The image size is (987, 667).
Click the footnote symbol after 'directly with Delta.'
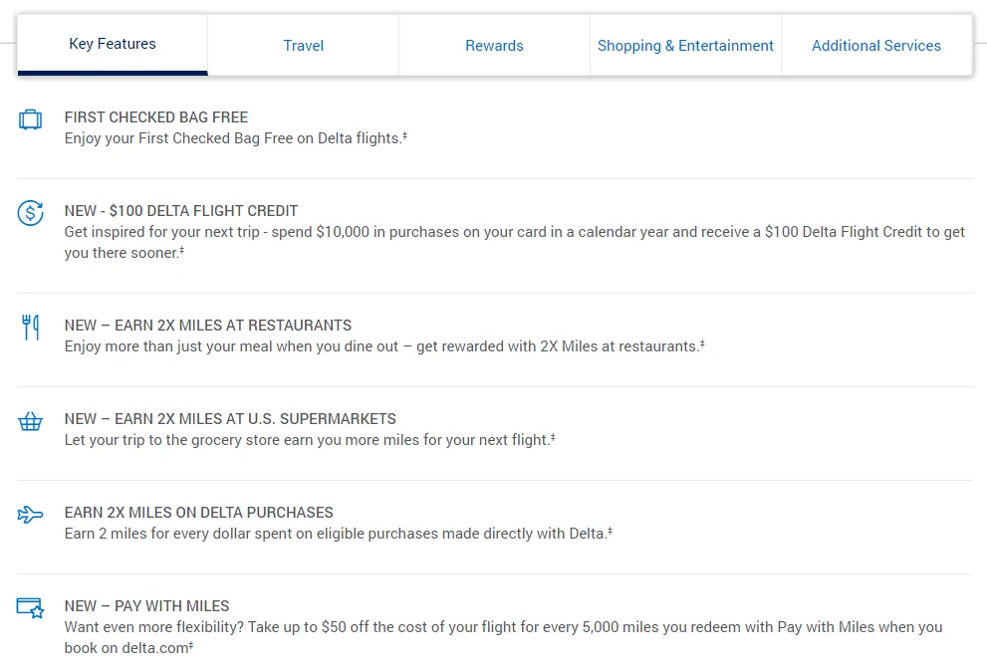coord(610,532)
